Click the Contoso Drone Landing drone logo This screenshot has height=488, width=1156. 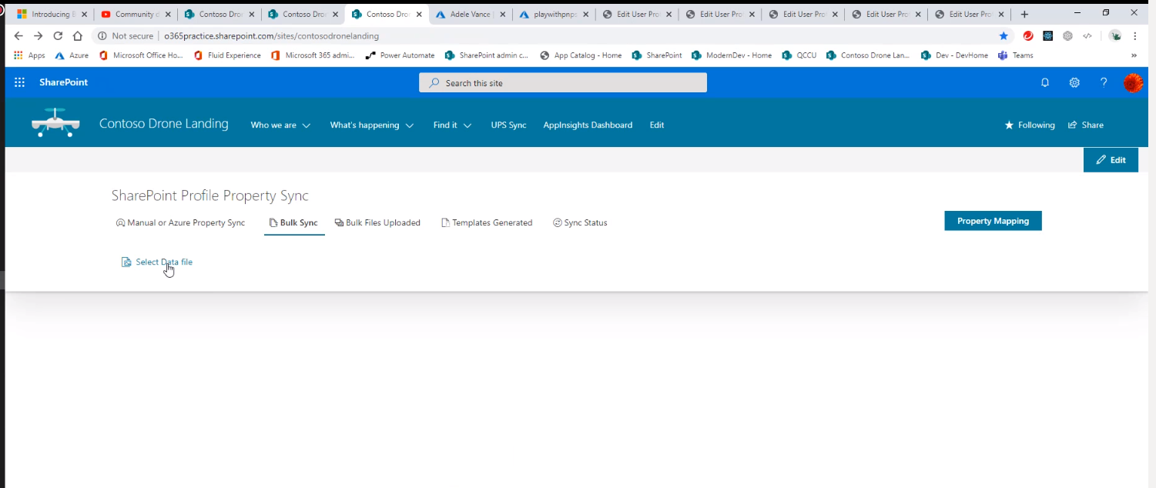(x=55, y=122)
